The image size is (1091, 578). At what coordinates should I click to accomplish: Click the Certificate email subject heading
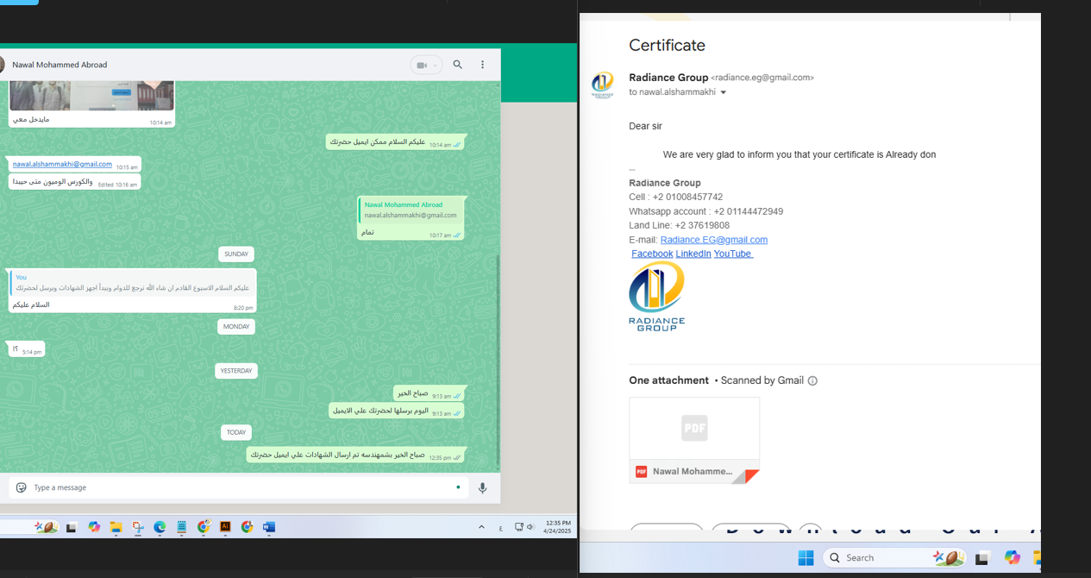tap(667, 46)
